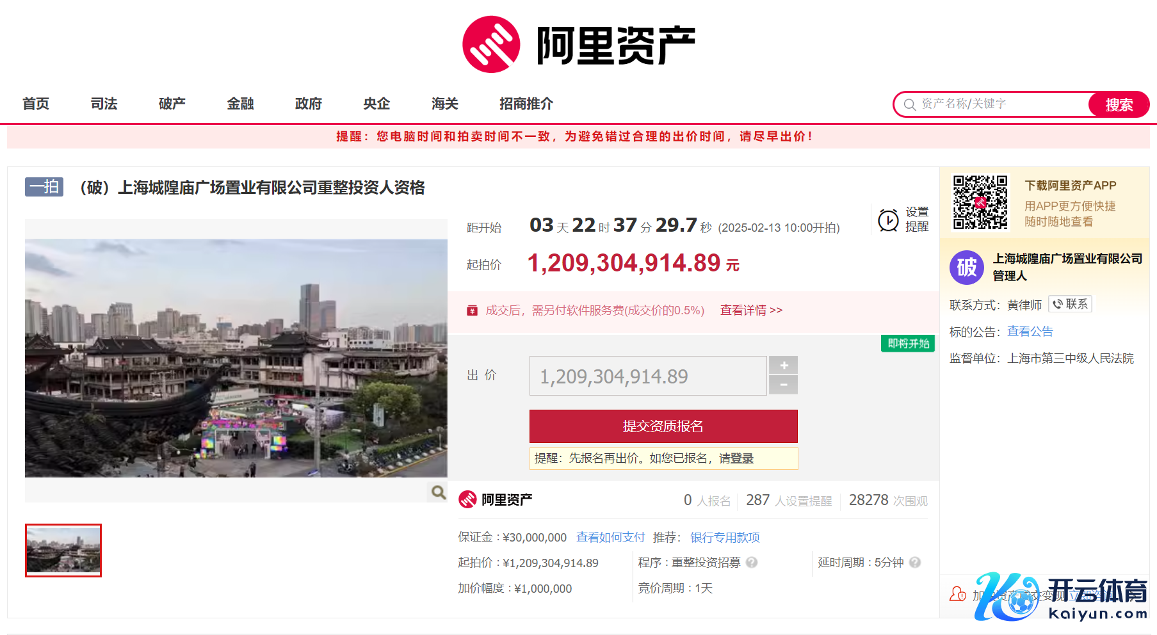Open 查看如何支付 deposit payment link

tap(610, 538)
